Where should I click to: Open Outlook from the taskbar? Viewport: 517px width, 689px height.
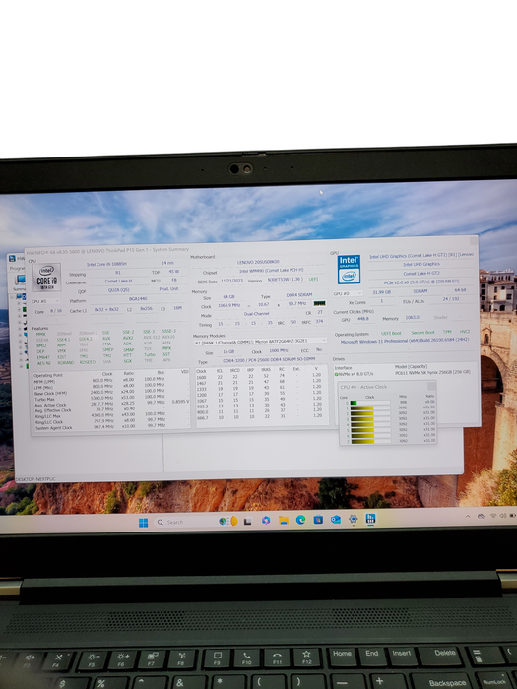coord(336,520)
